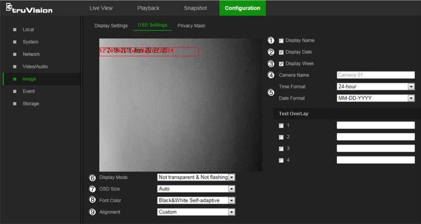Click the Network section square bullet icon
The width and height of the screenshot is (421, 224).
point(15,54)
